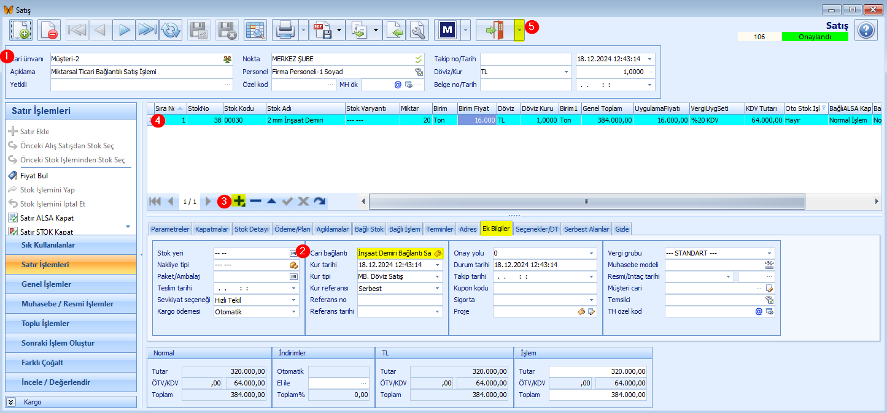This screenshot has width=887, height=413.
Task: Open the Print button dropdown arrow
Action: (x=304, y=29)
